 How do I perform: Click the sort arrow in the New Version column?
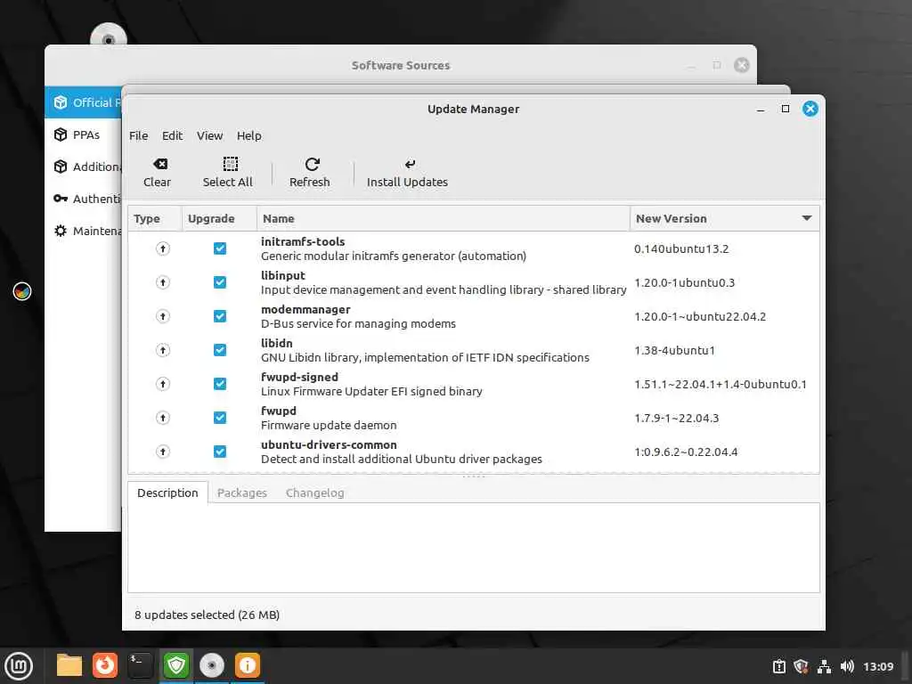(x=807, y=218)
